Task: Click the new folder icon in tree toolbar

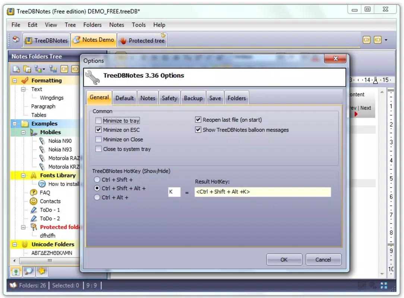Action: click(27, 69)
